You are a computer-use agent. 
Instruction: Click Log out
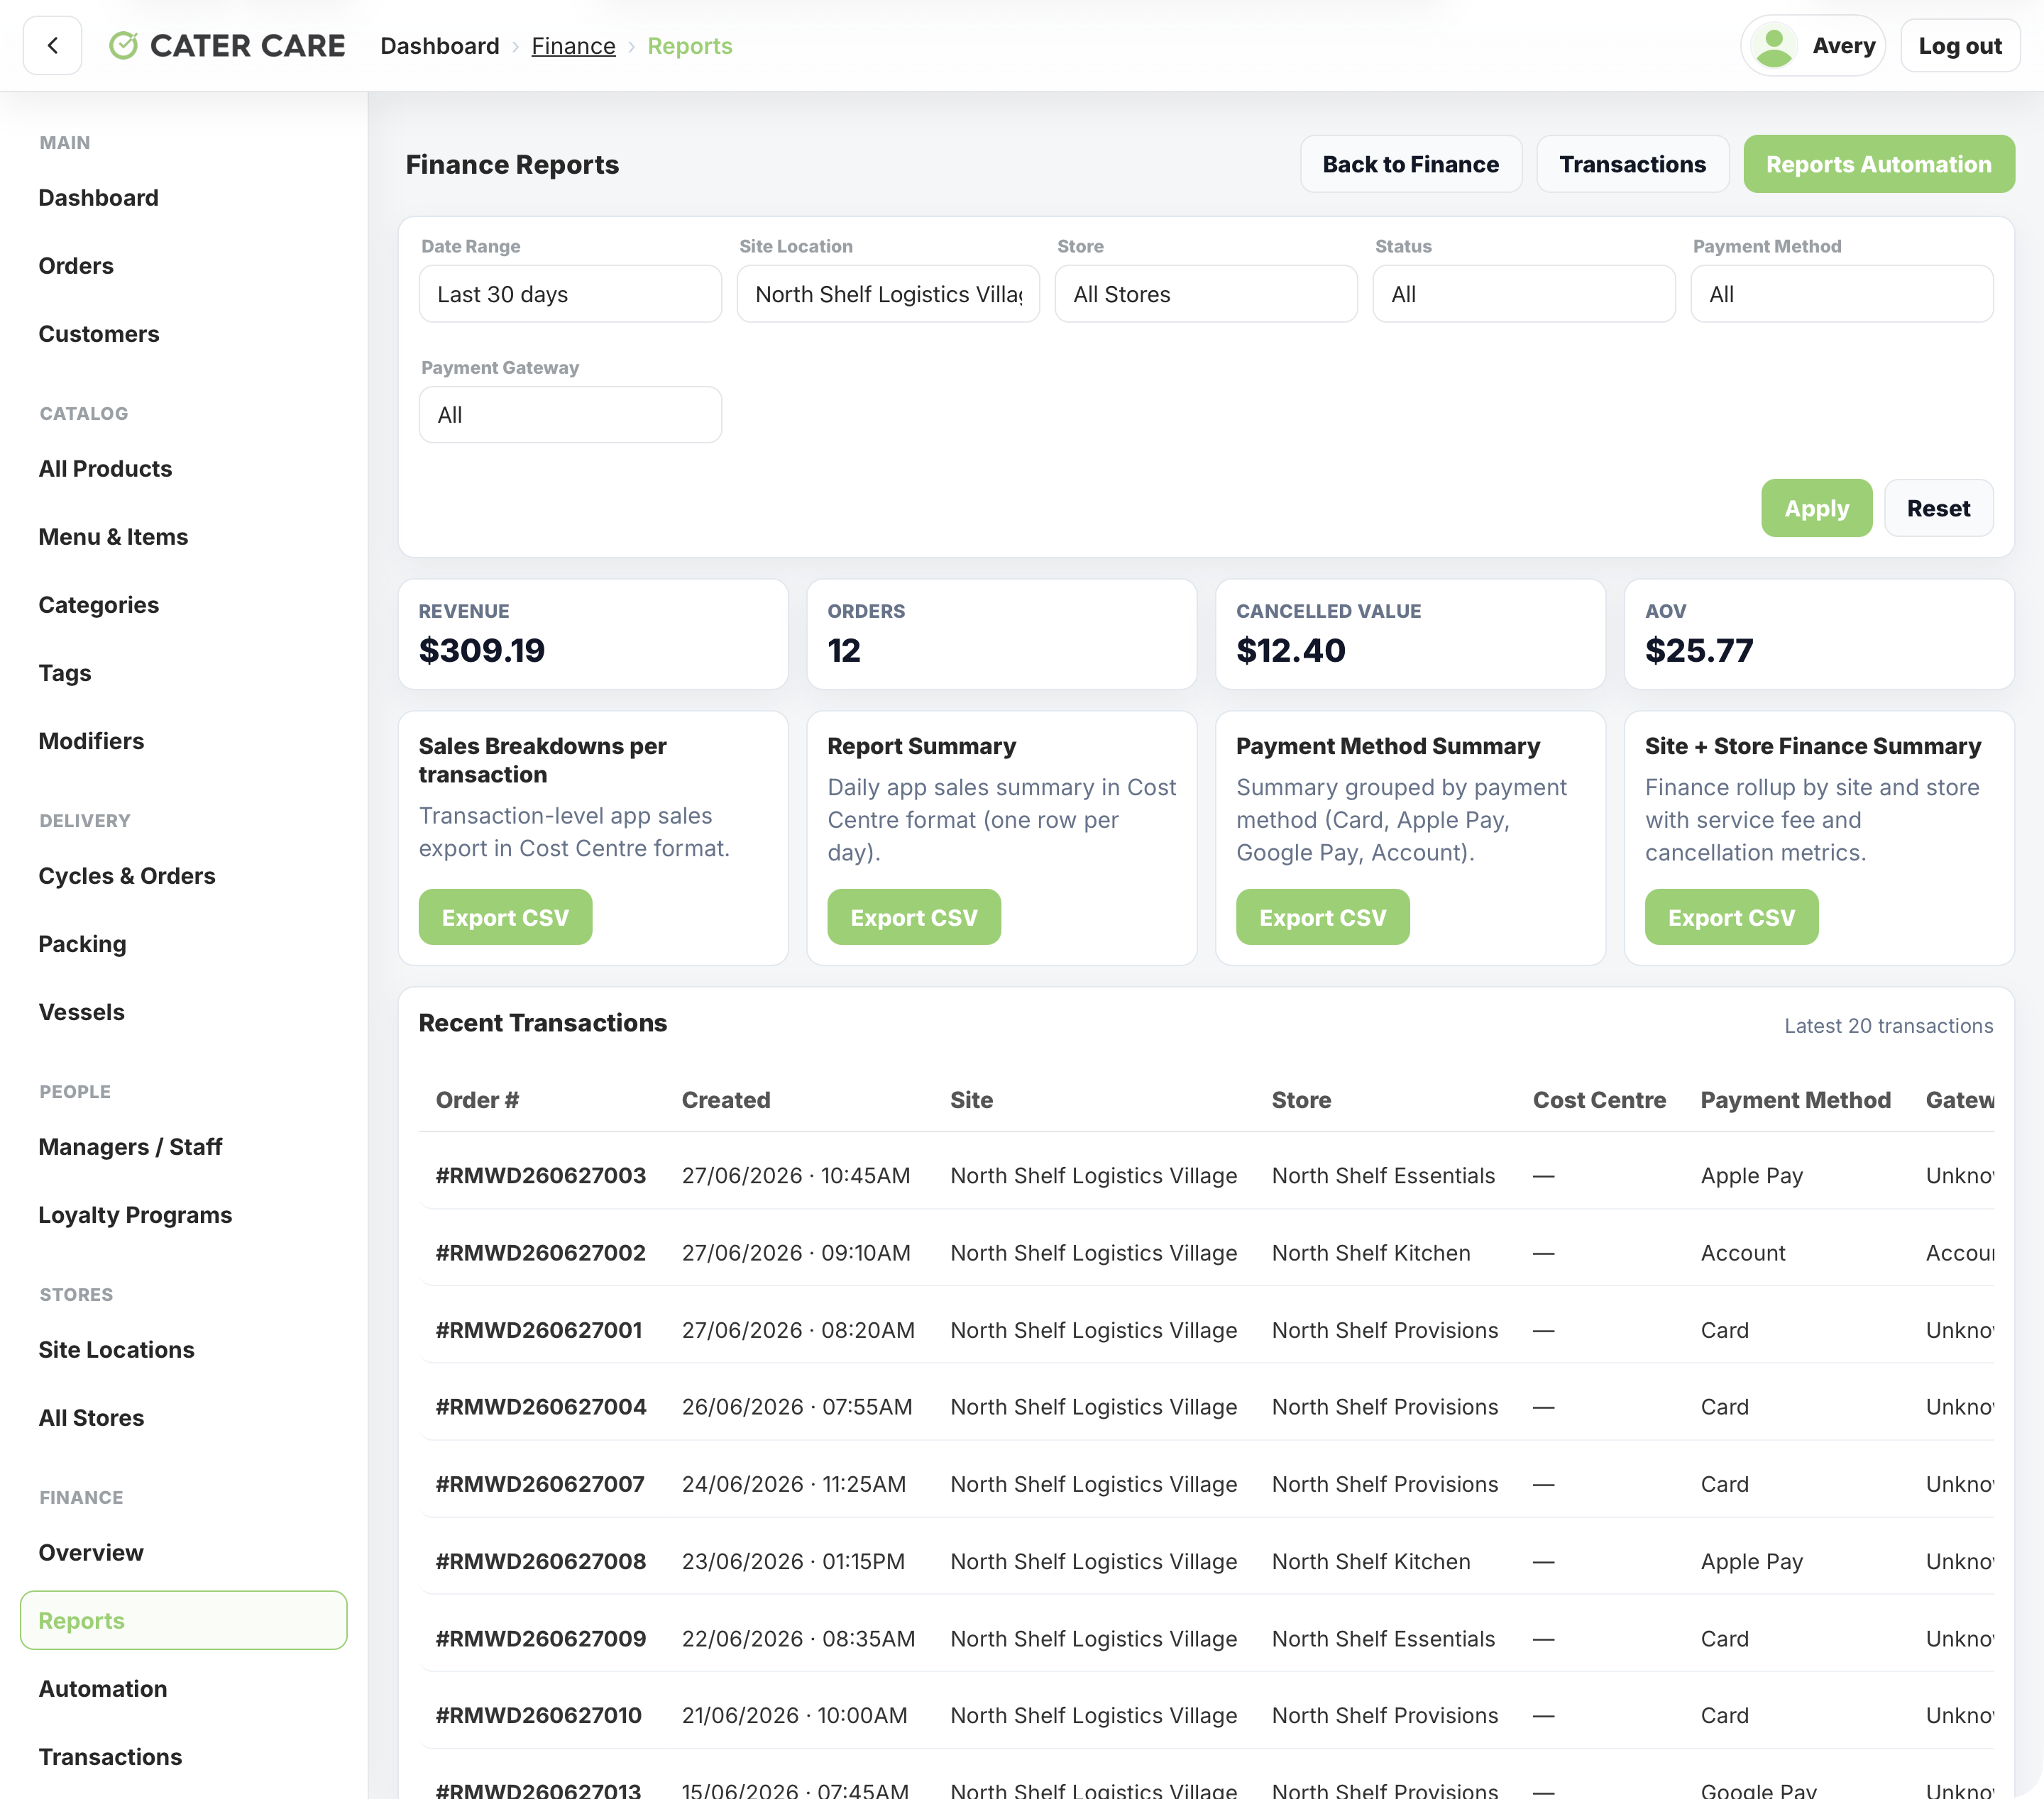tap(1959, 46)
